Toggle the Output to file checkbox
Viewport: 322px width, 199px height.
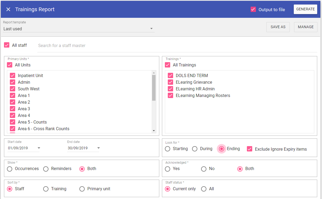tap(253, 10)
